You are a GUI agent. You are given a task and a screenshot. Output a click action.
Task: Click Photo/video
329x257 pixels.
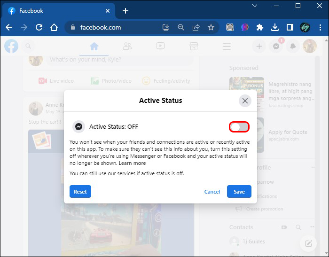[111, 81]
